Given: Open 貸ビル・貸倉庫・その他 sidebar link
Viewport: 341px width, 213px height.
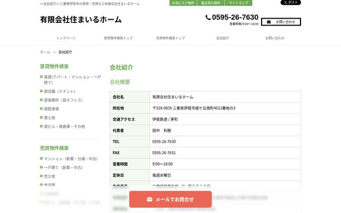Looking at the screenshot, I should 64,127.
